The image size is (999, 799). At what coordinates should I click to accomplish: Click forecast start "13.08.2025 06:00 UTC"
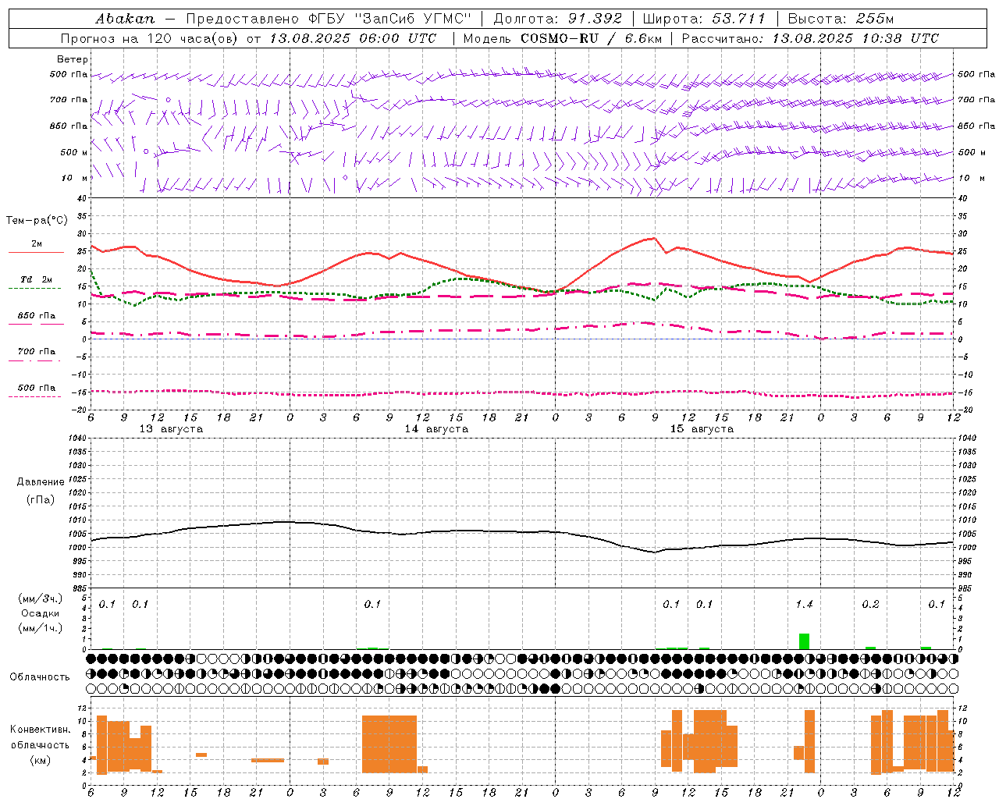(x=353, y=38)
